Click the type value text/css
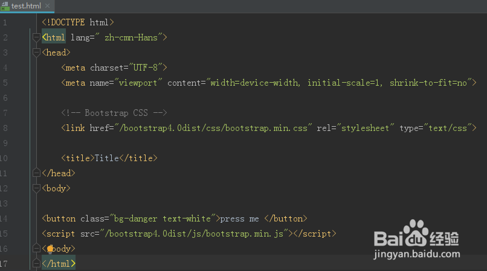The image size is (487, 271). point(448,128)
